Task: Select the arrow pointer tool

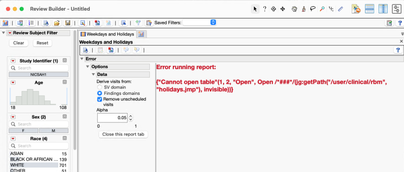Action: [255, 9]
